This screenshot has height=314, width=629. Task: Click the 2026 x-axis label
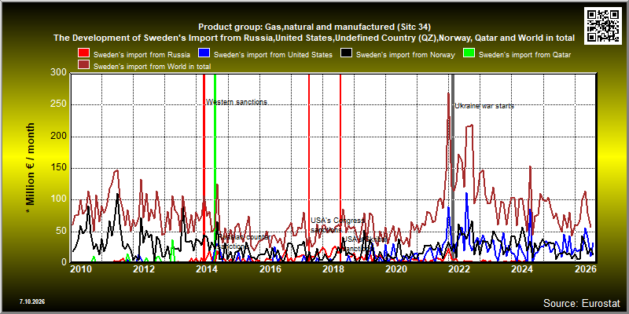click(x=585, y=268)
